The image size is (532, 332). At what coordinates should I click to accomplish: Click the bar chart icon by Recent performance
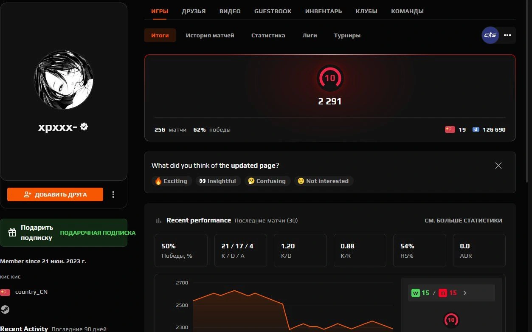[159, 220]
